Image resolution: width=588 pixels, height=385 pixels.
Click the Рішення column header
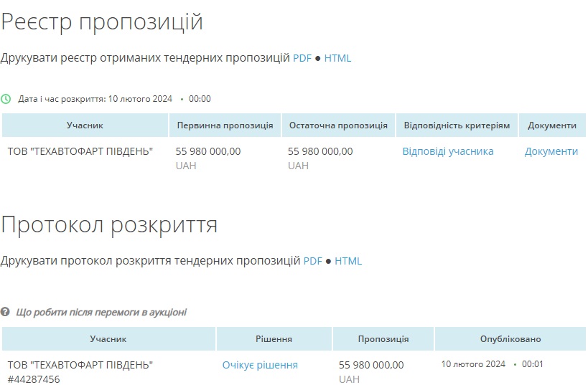click(x=274, y=339)
